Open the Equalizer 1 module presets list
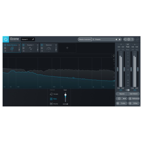The width and height of the screenshot is (143, 143). coord(24,51)
